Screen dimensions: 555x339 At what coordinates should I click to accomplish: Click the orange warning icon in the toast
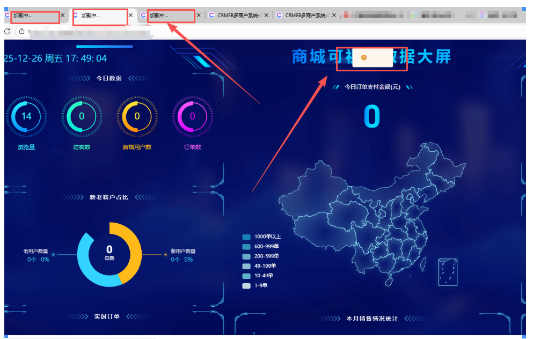pos(363,57)
